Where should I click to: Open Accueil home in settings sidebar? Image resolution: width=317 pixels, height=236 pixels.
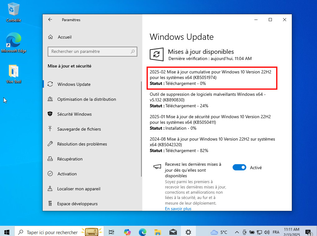[60, 37]
